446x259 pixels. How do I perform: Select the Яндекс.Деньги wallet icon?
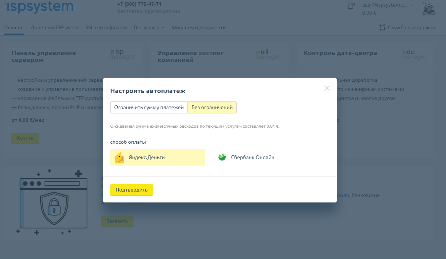[119, 158]
